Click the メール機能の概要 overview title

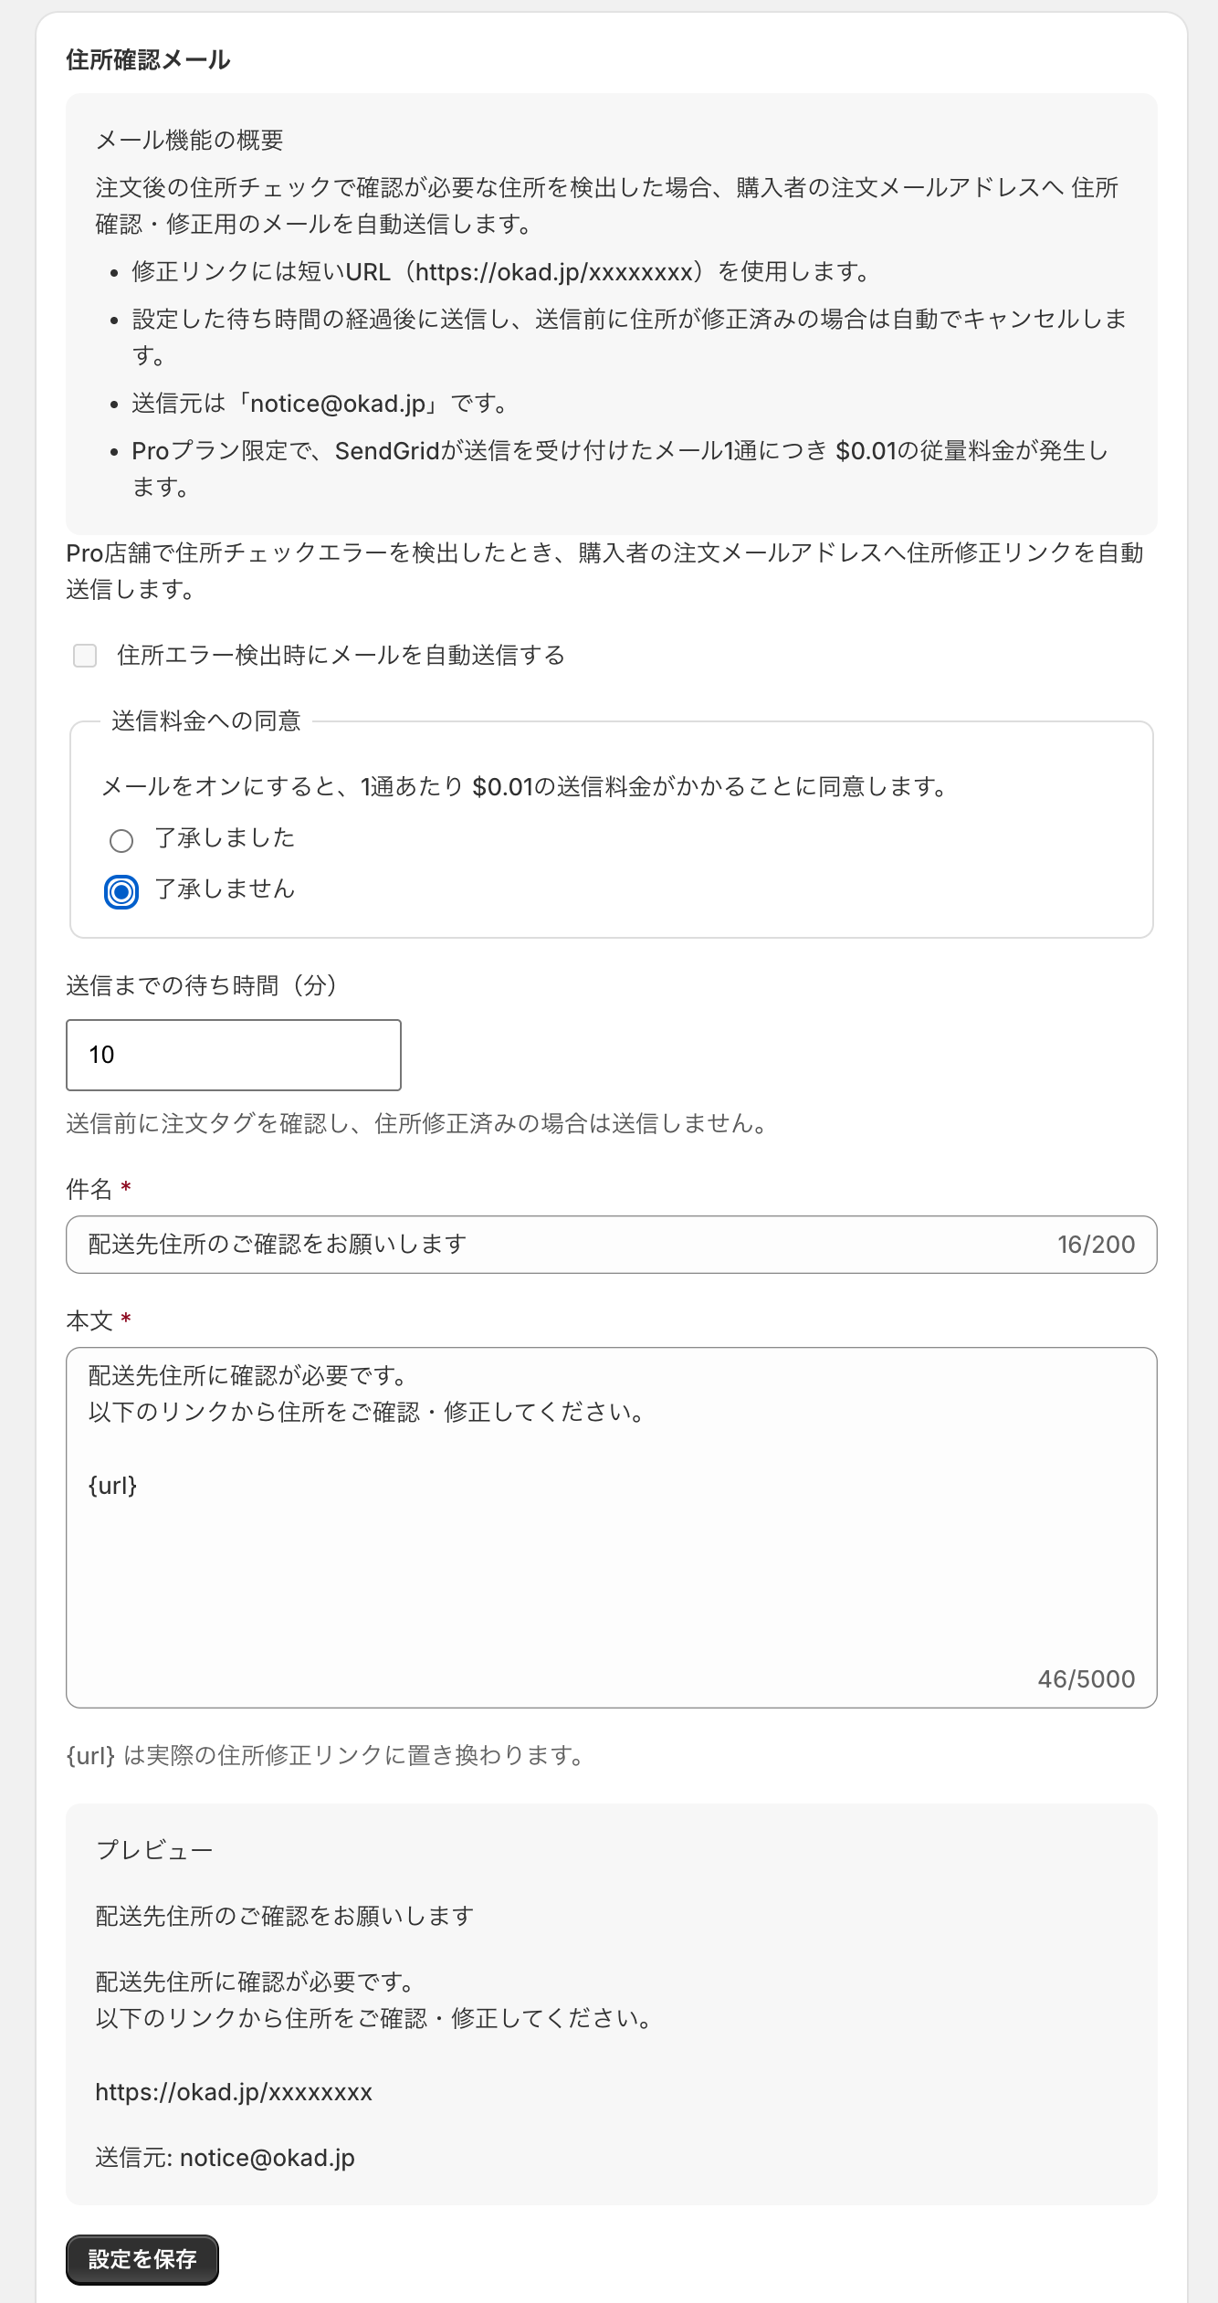tap(190, 140)
